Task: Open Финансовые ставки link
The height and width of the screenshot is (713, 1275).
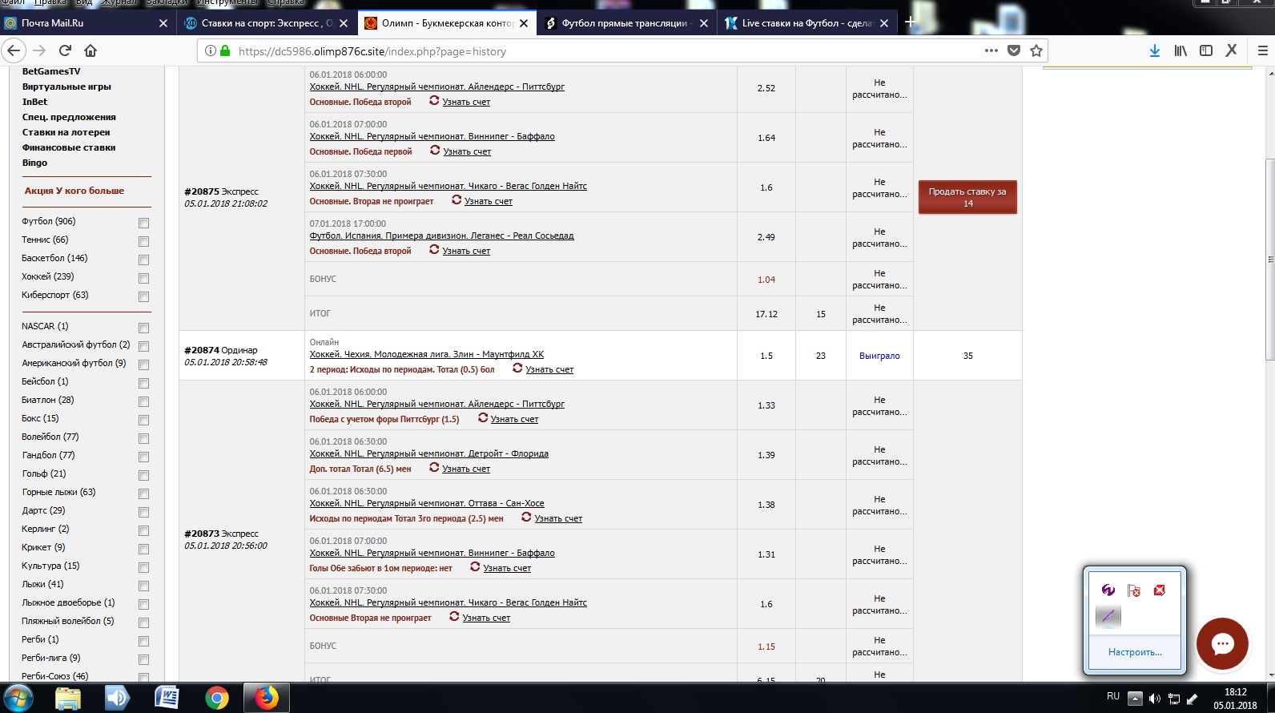Action: (x=69, y=147)
